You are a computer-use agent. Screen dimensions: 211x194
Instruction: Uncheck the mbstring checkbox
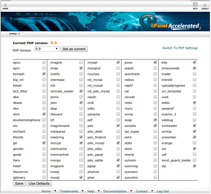81,137
